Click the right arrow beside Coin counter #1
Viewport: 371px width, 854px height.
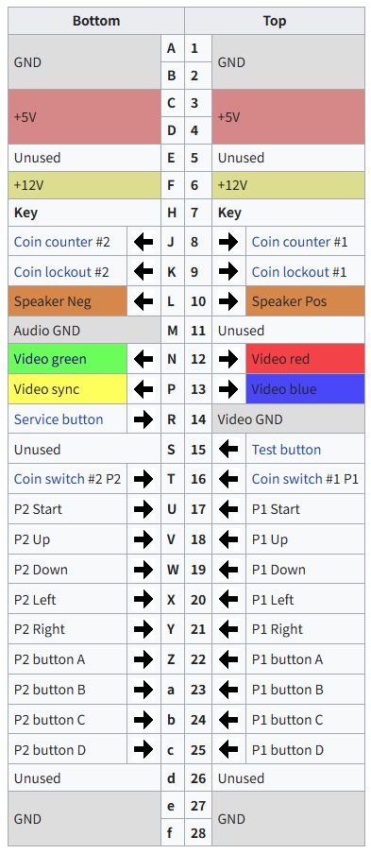click(228, 242)
